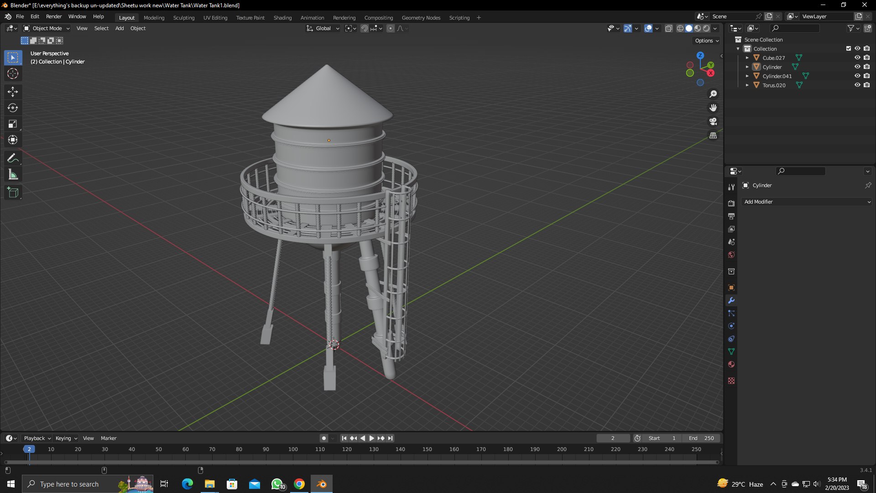Open Global transform orientation dropdown
The image size is (876, 493).
click(323, 28)
